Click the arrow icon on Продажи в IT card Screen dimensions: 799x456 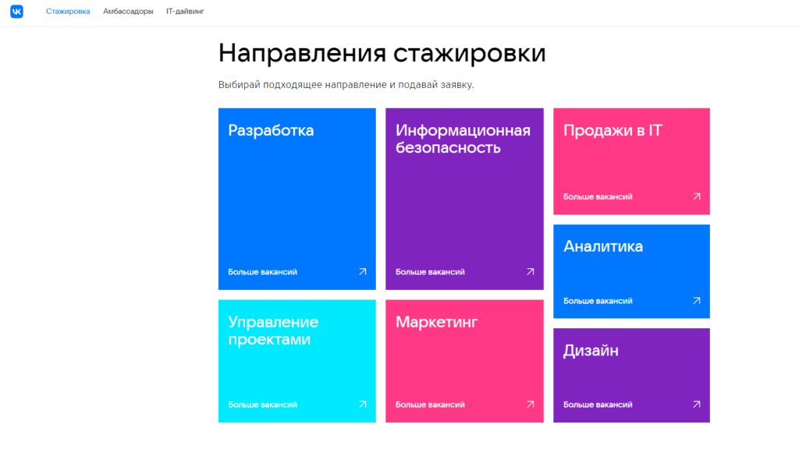tap(697, 197)
